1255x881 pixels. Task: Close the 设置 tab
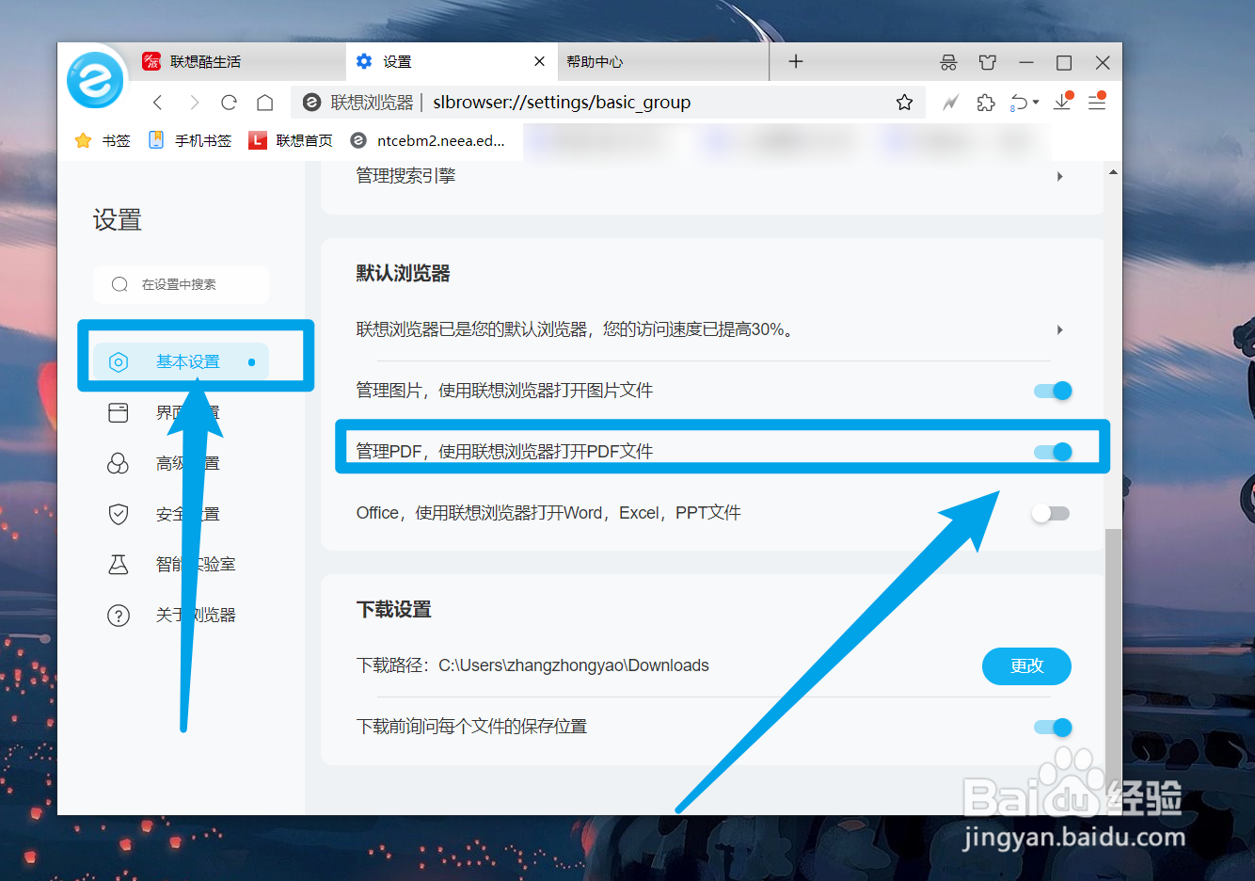[539, 61]
